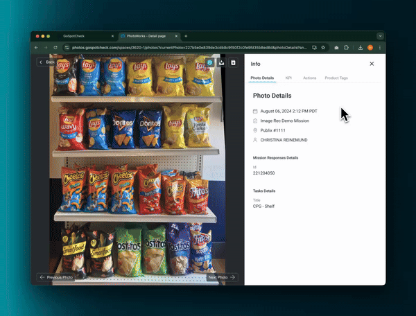Open the camera extension icon
Viewport: 416px width, 316px height.
click(x=336, y=48)
